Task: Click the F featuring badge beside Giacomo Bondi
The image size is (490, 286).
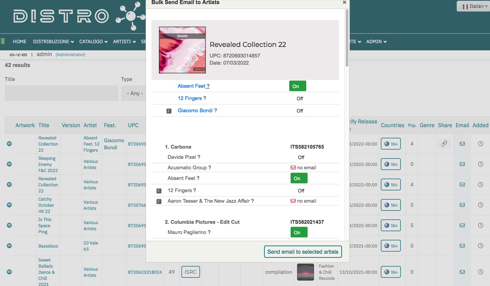Action: click(169, 111)
